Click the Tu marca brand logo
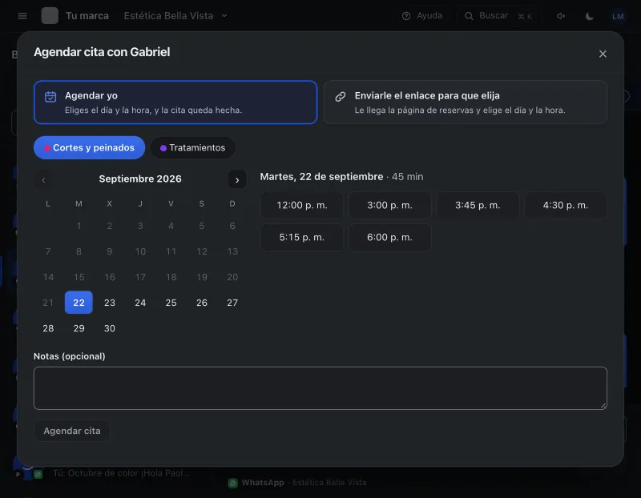The height and width of the screenshot is (498, 641). click(x=50, y=16)
